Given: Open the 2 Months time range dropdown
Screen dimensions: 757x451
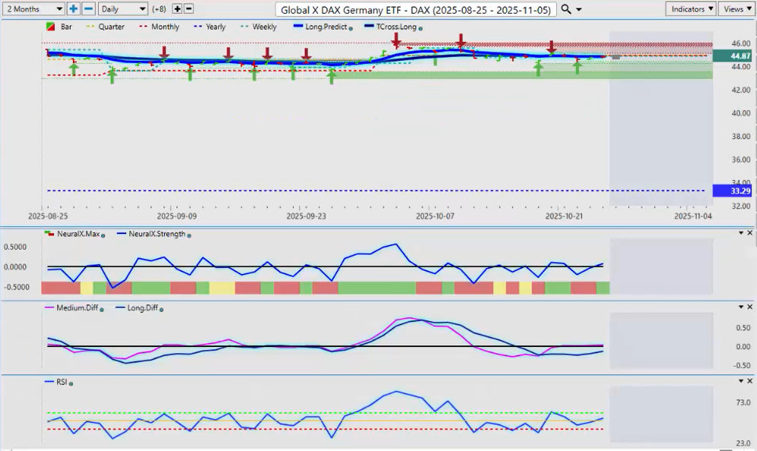Looking at the screenshot, I should pyautogui.click(x=33, y=9).
